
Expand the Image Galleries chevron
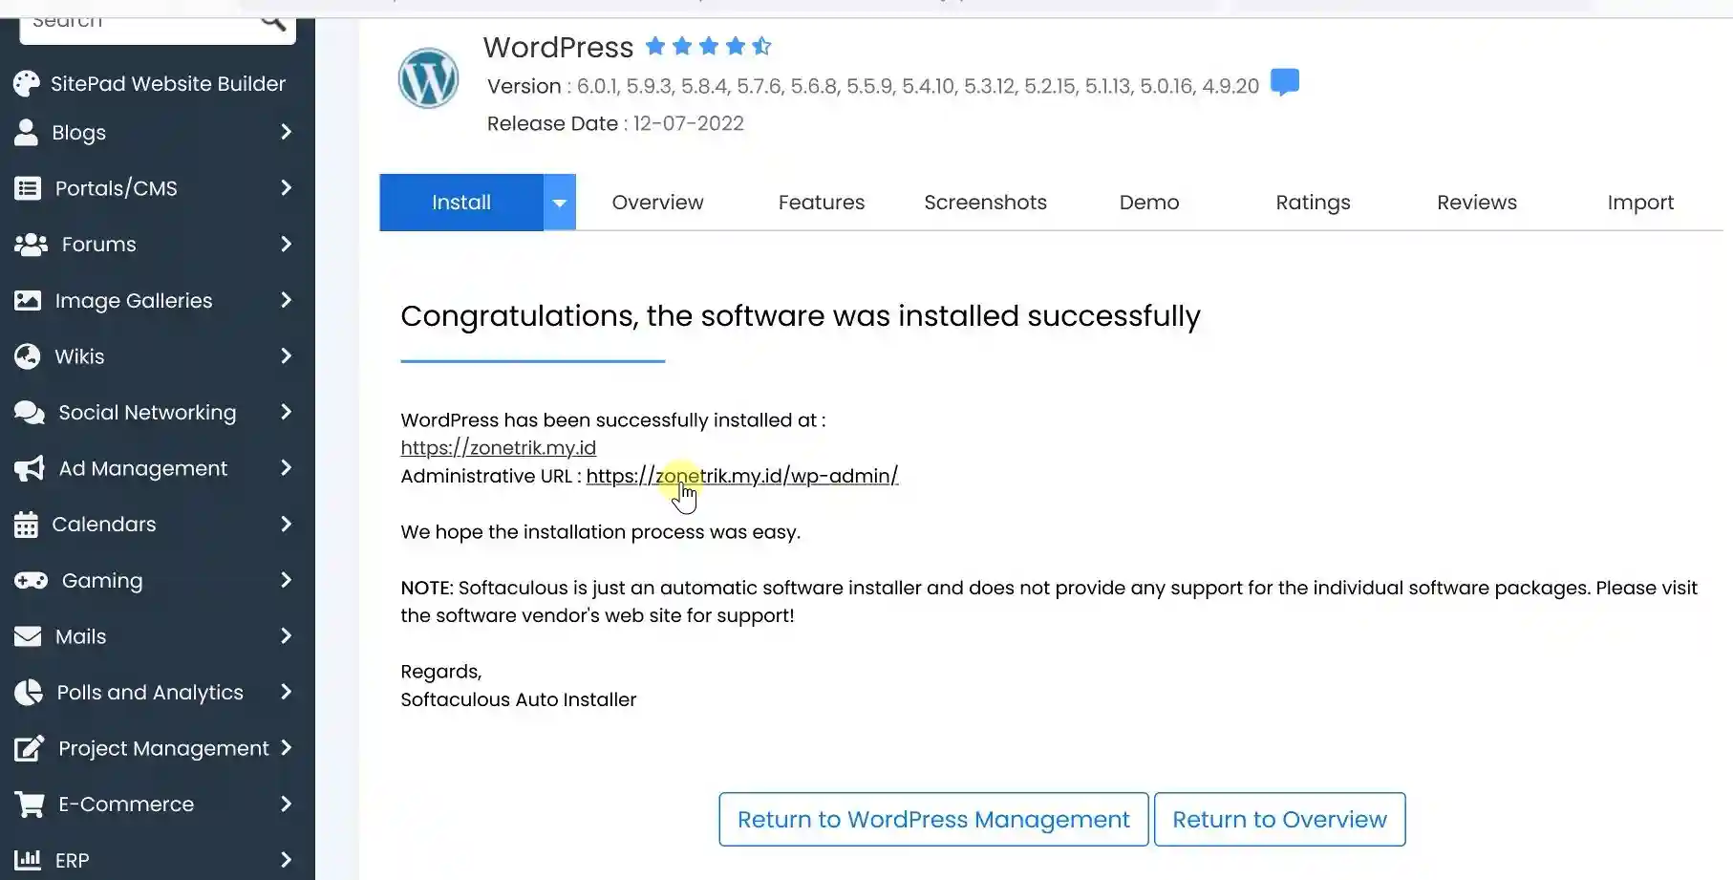[286, 300]
